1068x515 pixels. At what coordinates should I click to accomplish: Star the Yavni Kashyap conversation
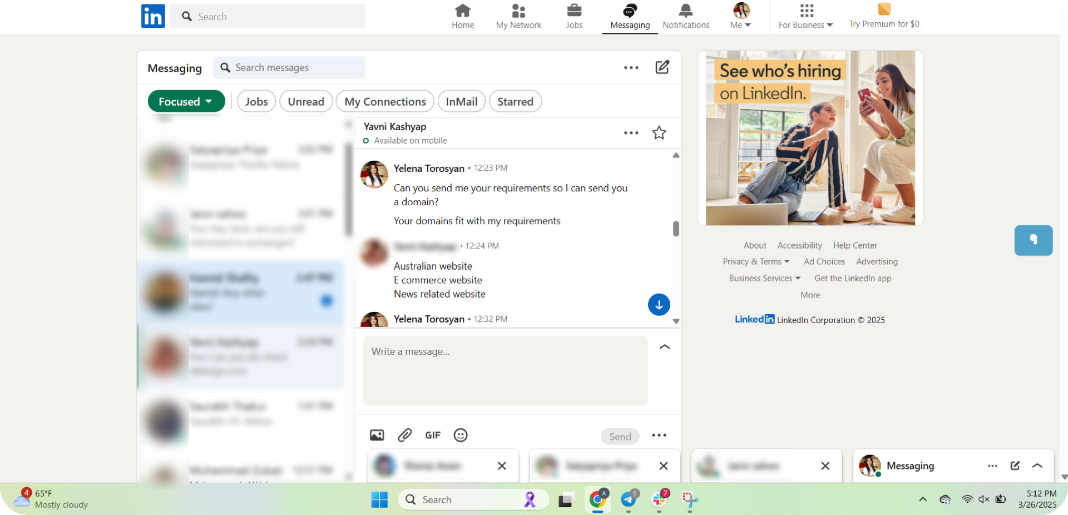coord(659,133)
